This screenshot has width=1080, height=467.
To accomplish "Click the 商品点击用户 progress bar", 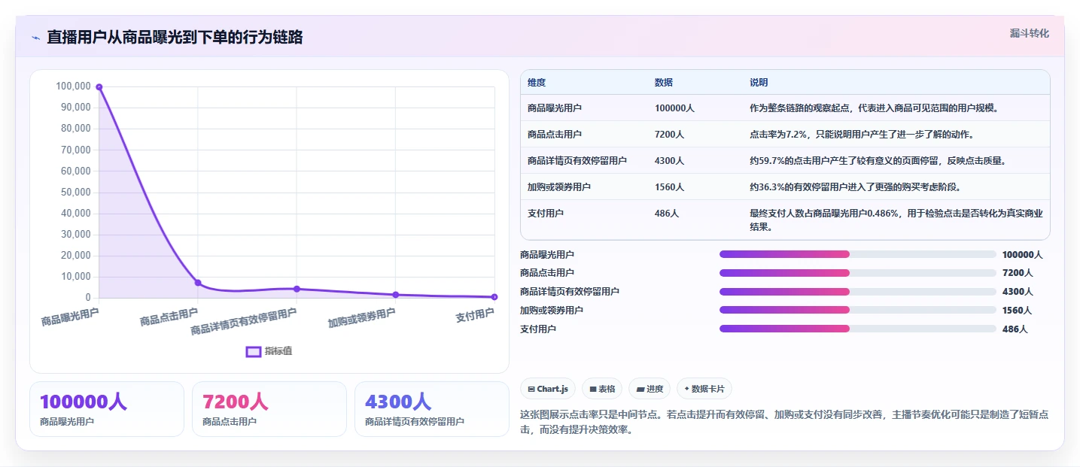I will click(x=858, y=273).
